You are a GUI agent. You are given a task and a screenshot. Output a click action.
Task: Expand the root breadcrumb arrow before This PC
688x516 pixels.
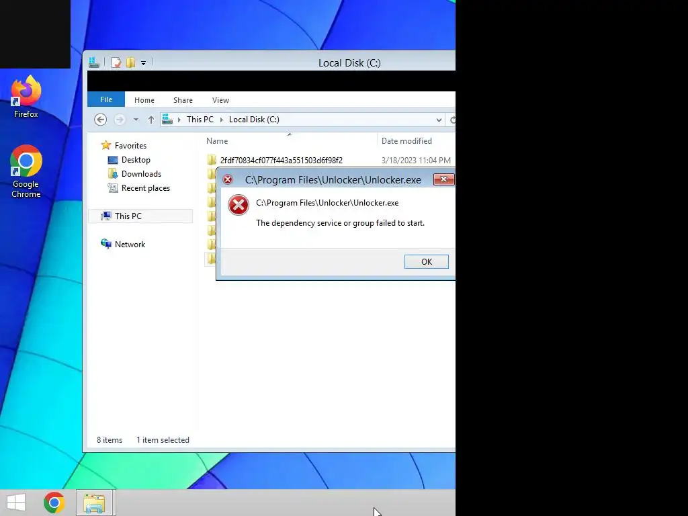[179, 120]
